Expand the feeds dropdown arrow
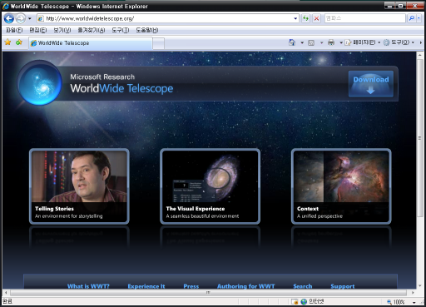 [x=321, y=42]
